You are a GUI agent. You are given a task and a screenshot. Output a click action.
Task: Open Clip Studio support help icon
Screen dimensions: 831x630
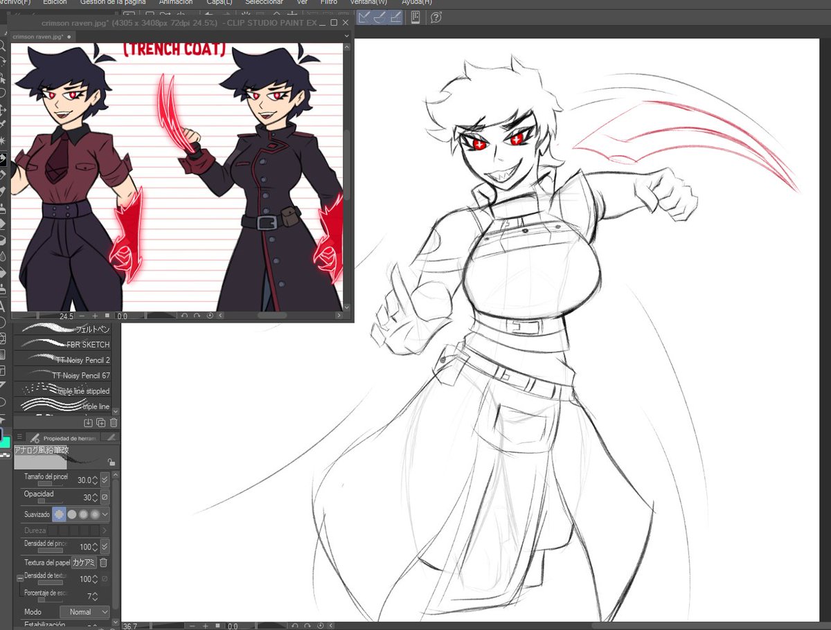(436, 17)
